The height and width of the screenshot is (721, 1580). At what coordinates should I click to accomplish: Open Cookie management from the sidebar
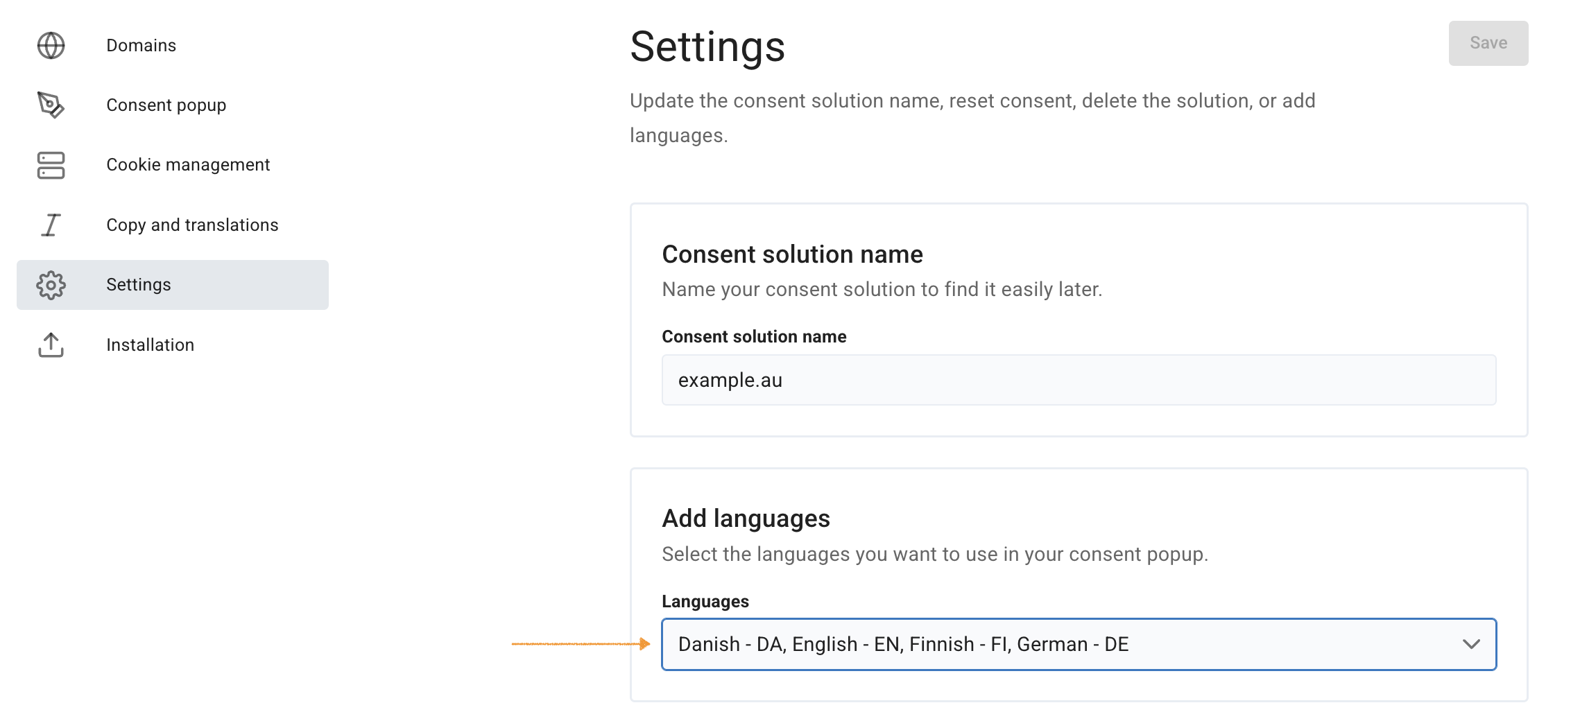coord(187,165)
